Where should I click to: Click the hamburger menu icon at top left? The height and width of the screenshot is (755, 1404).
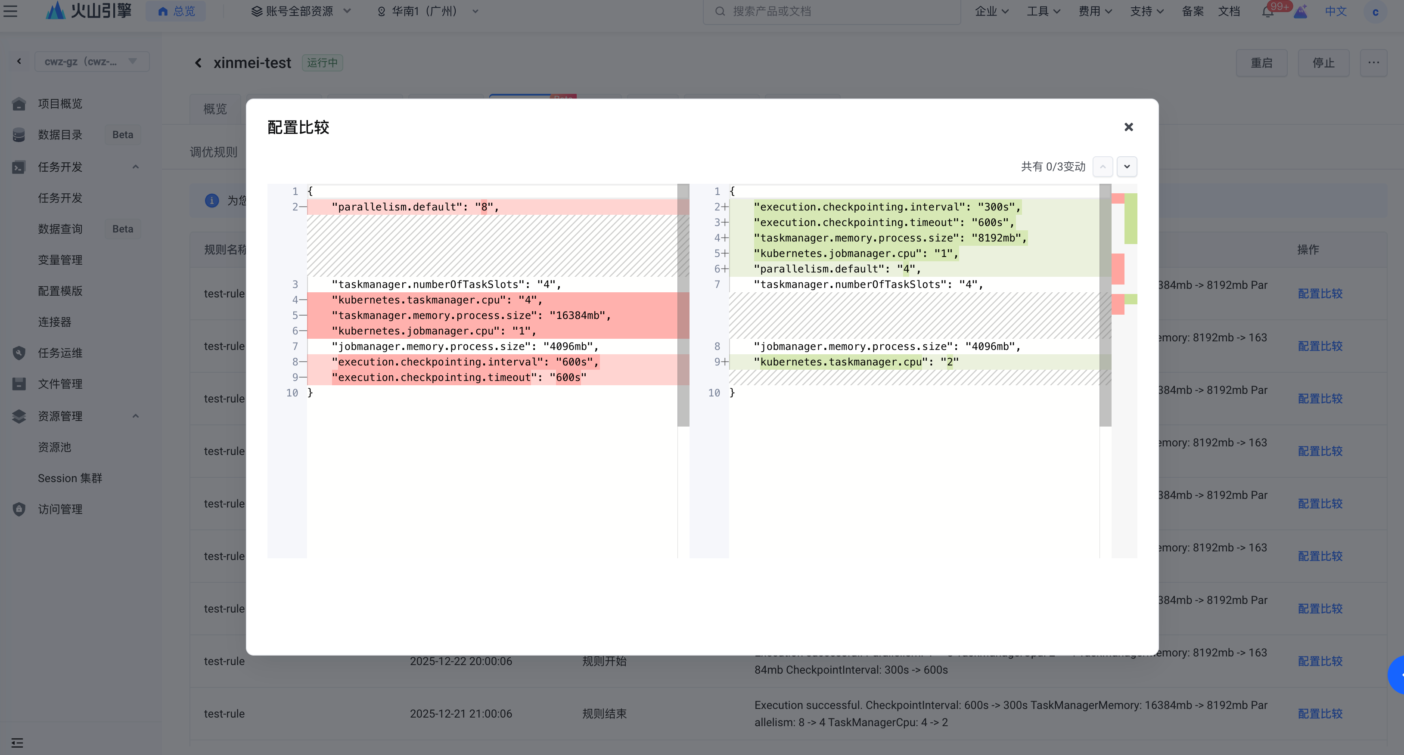[10, 11]
